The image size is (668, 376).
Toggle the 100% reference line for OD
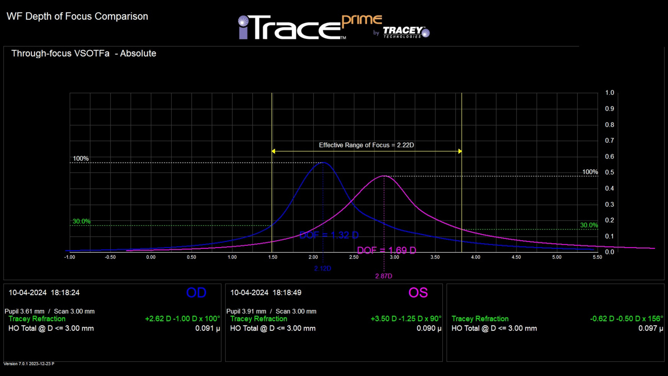pos(81,158)
